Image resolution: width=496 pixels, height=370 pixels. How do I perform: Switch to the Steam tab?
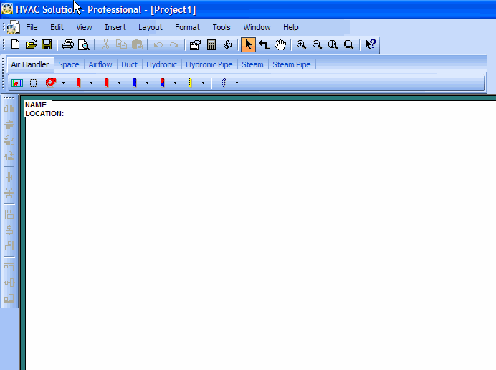(252, 64)
